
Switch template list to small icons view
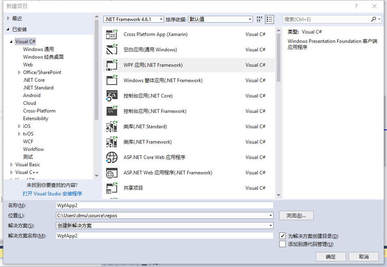pyautogui.click(x=259, y=19)
